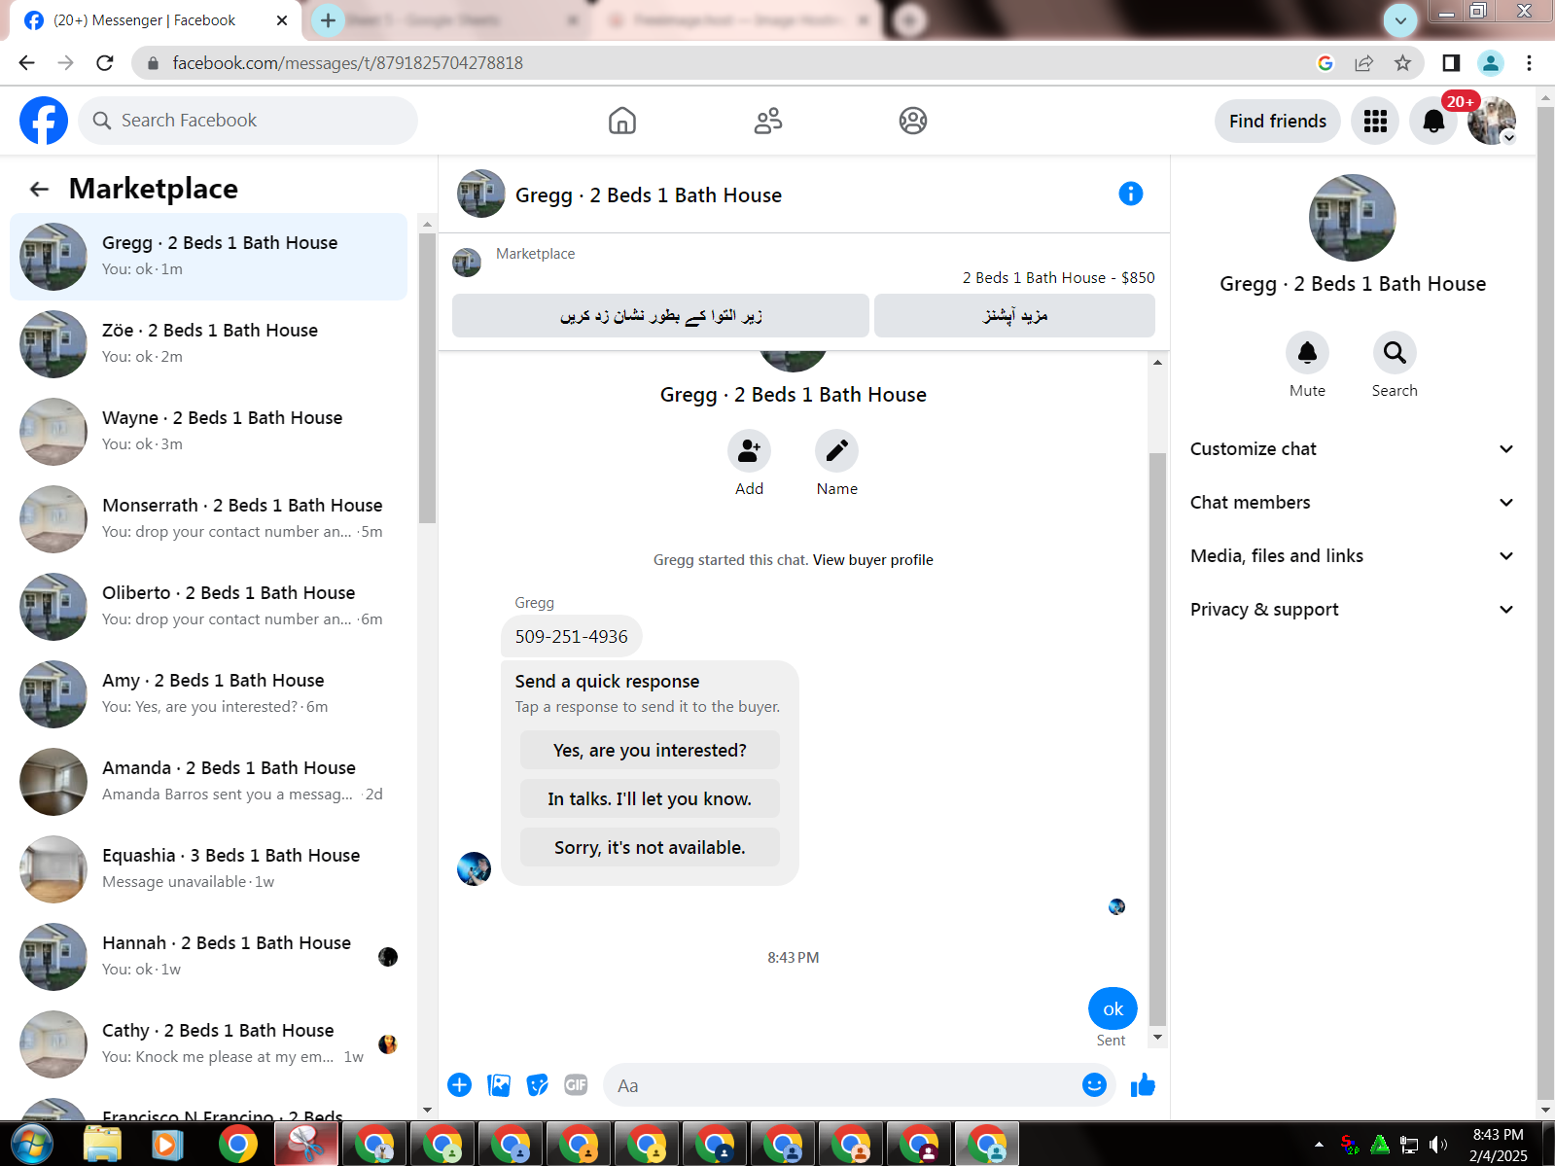Open the Friends icon in top navigation

click(x=768, y=121)
